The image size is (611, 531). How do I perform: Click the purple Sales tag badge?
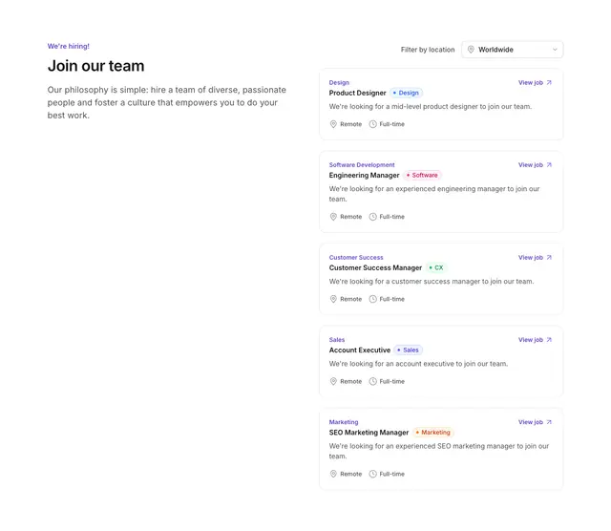409,350
